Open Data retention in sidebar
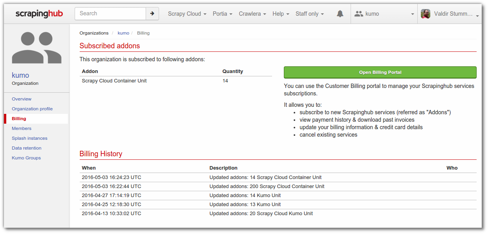Image resolution: width=488 pixels, height=234 pixels. click(26, 148)
